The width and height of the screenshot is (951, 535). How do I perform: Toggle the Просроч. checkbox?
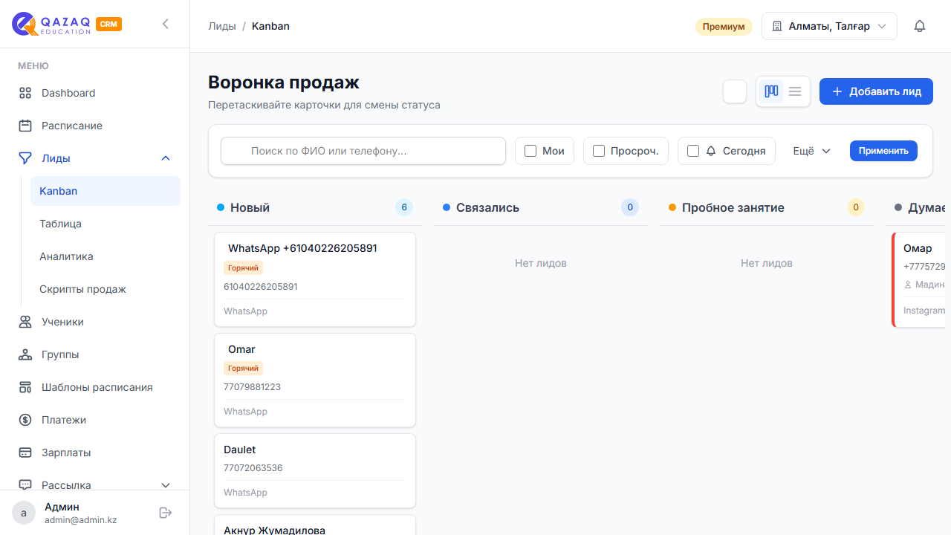[x=599, y=151]
